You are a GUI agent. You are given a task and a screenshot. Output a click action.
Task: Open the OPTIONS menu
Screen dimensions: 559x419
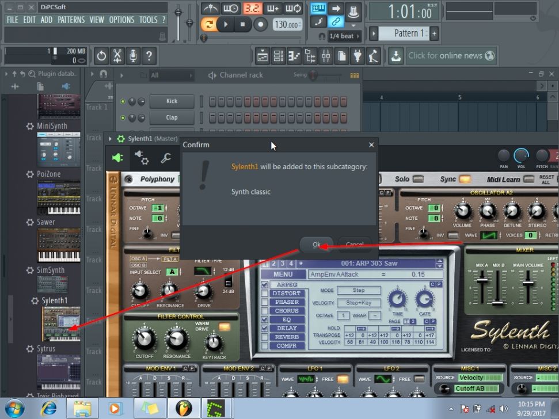pos(121,20)
